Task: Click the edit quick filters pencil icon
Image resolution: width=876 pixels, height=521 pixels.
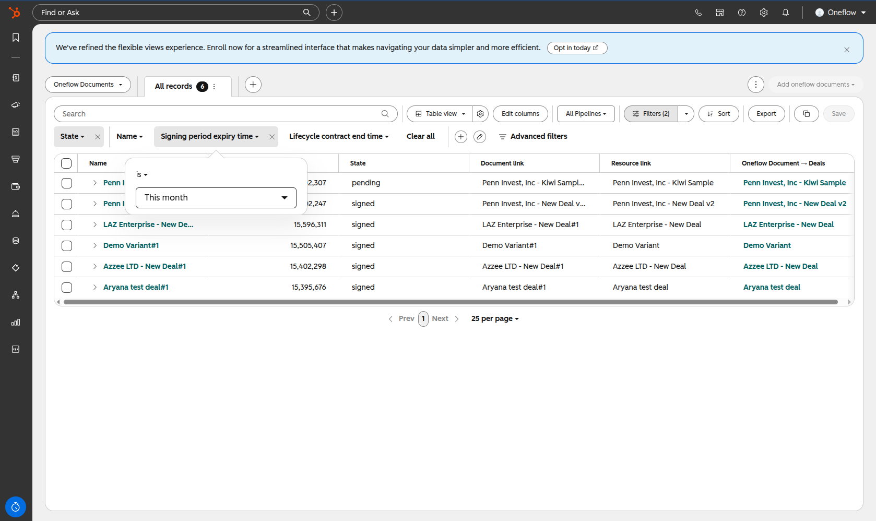Action: tap(480, 137)
